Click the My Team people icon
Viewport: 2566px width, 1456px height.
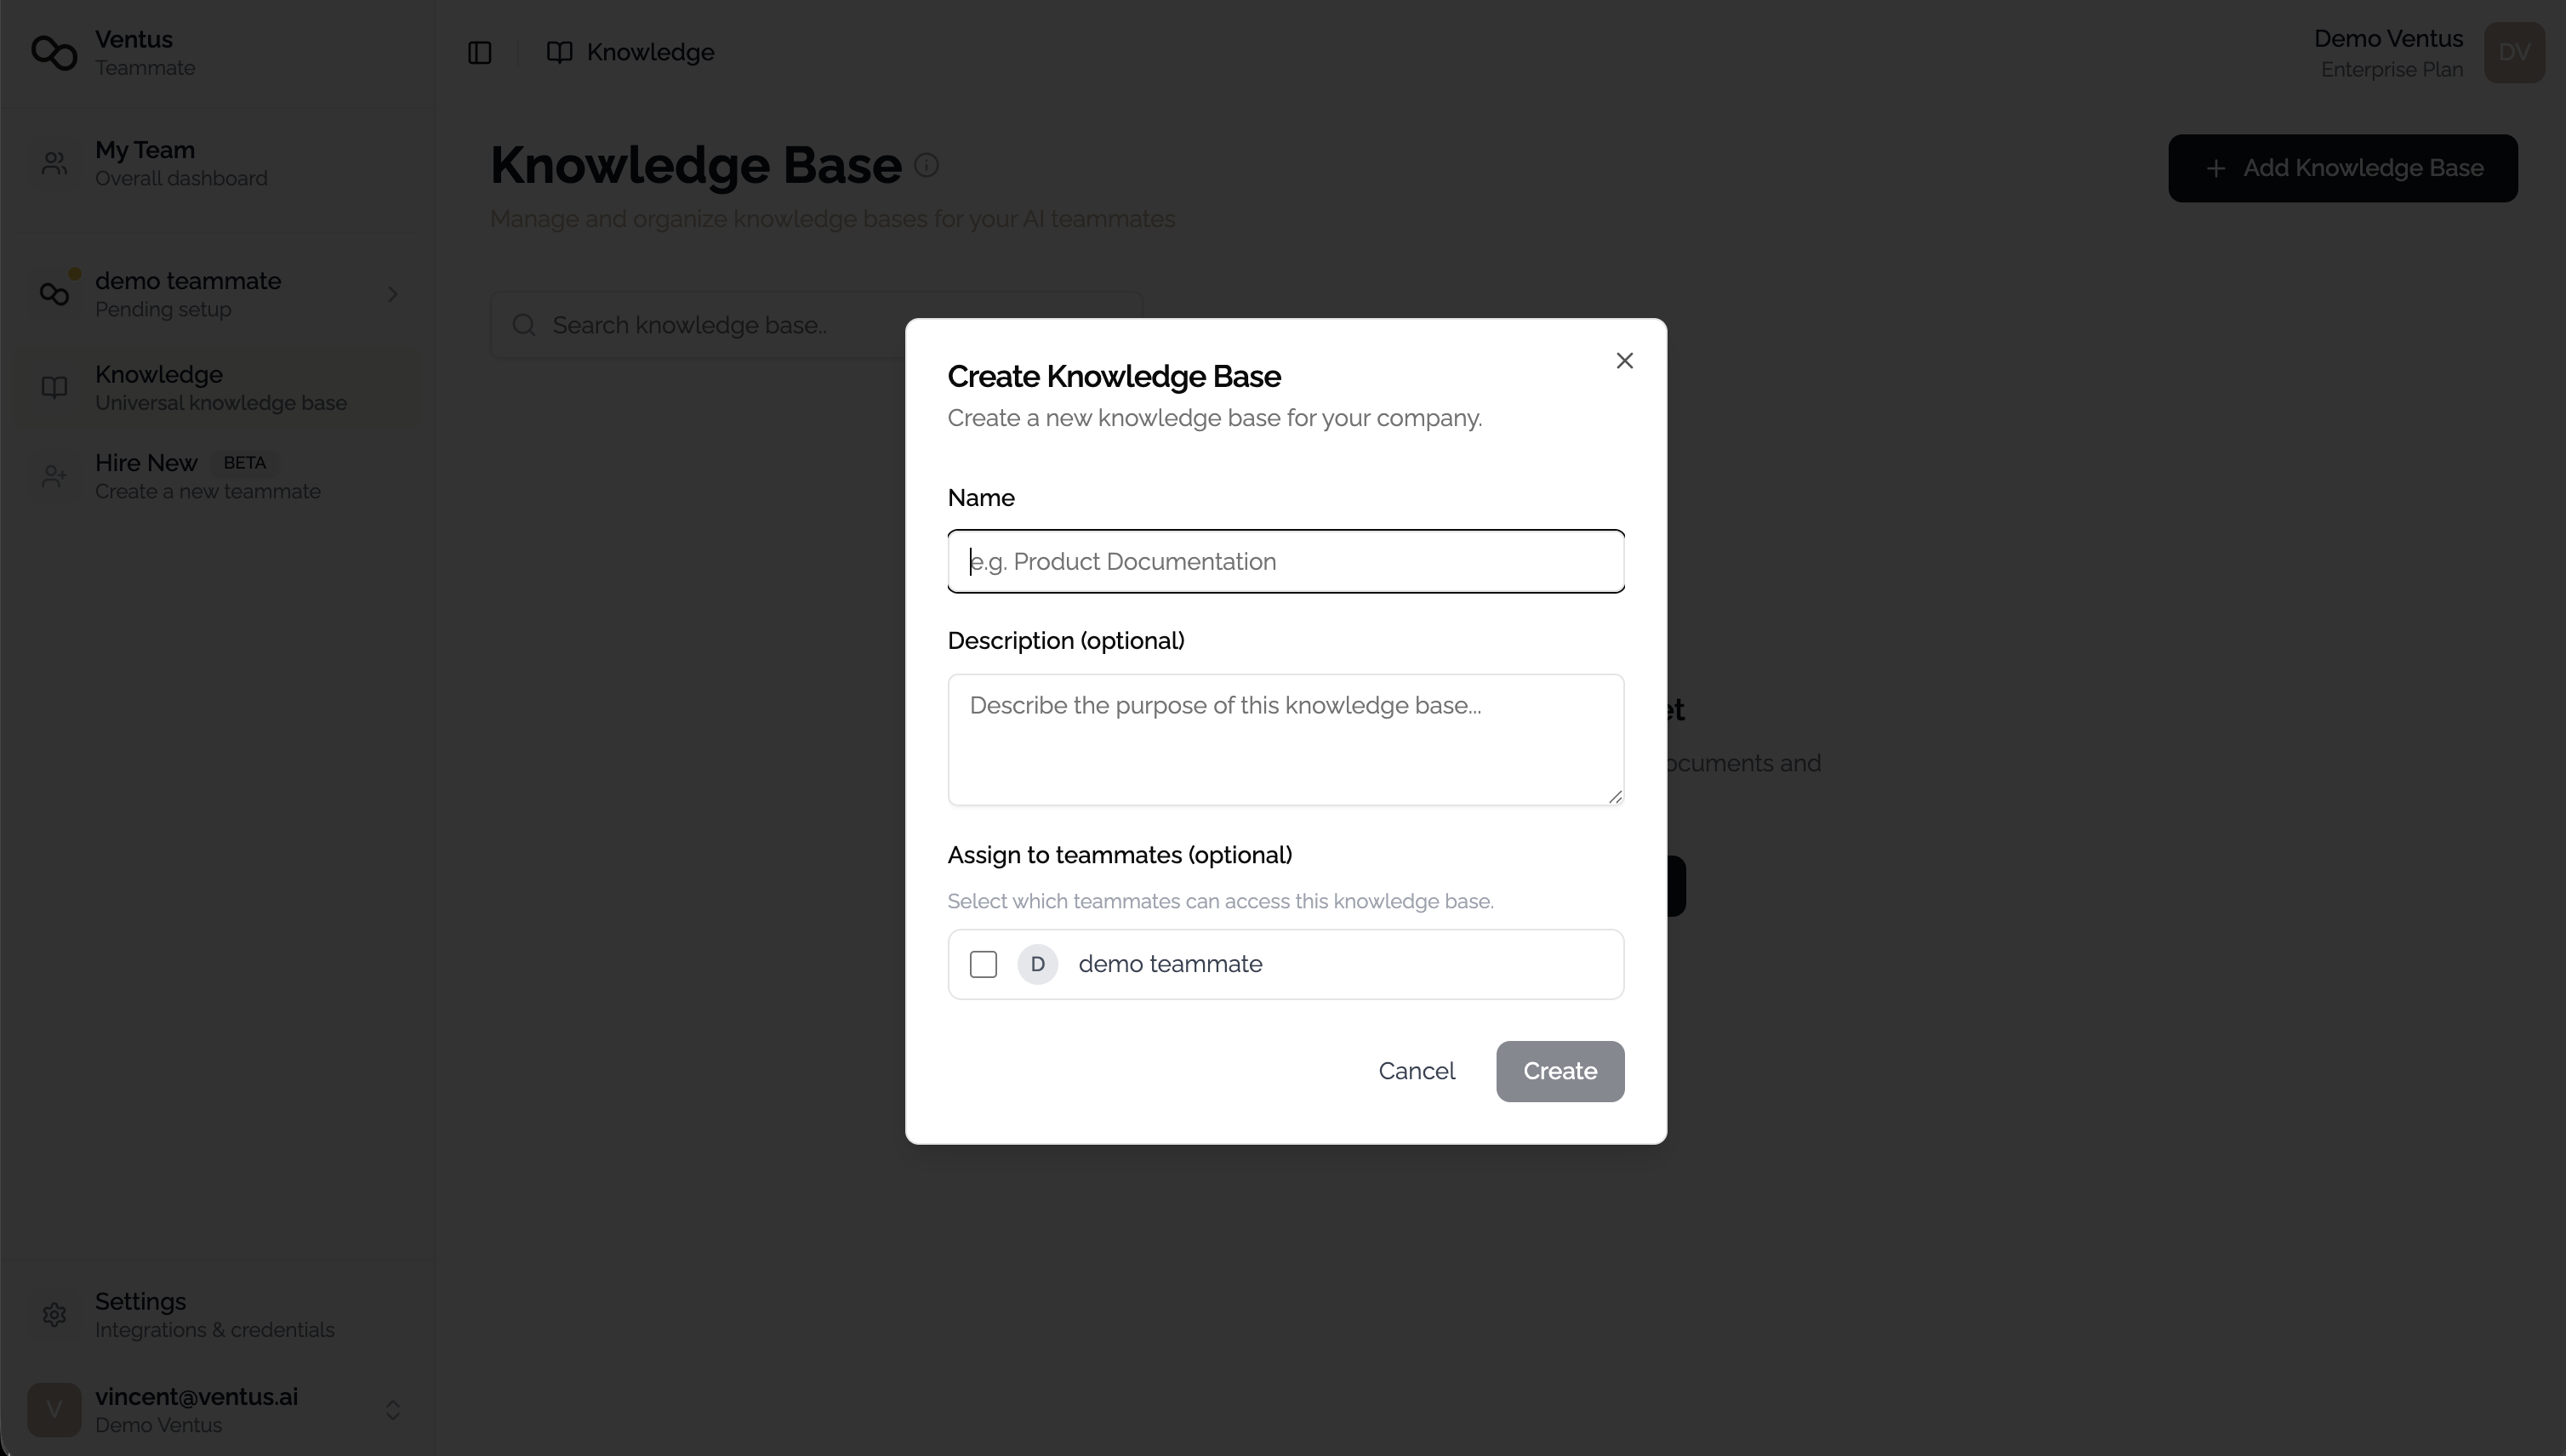55,163
